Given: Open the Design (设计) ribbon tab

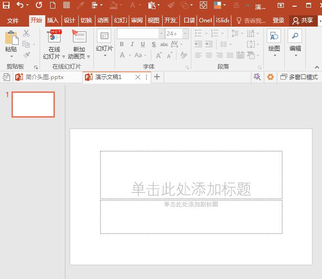Looking at the screenshot, I should point(69,20).
